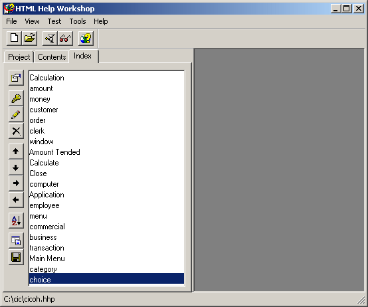
Task: Click the New file toolbar icon
Action: point(15,39)
